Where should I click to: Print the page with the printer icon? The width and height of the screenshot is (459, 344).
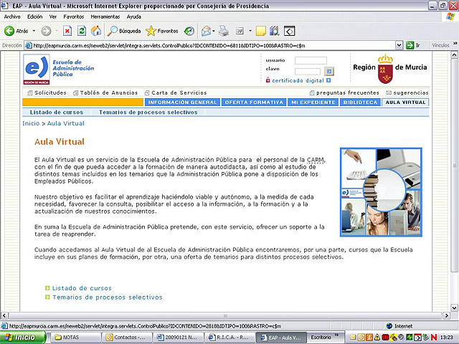click(x=224, y=31)
